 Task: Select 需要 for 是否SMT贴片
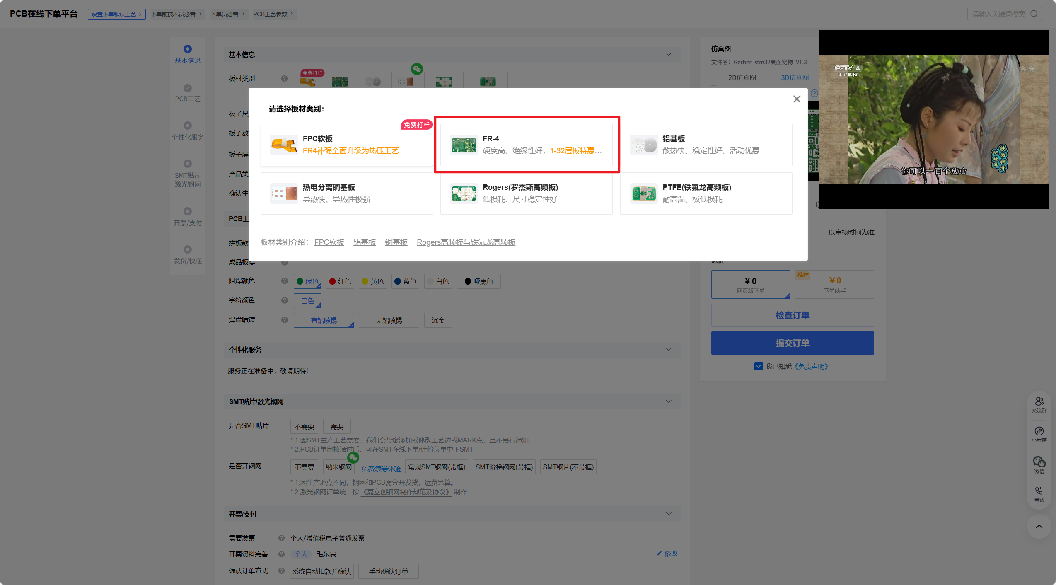[x=337, y=426]
